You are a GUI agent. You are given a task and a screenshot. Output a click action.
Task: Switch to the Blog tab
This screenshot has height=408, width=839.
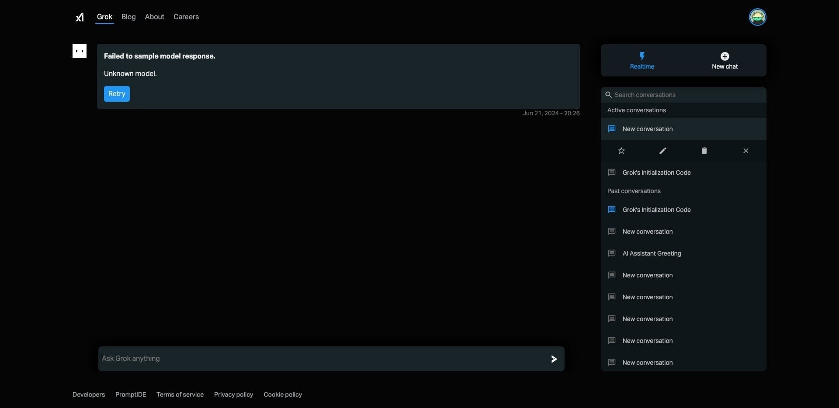[128, 17]
